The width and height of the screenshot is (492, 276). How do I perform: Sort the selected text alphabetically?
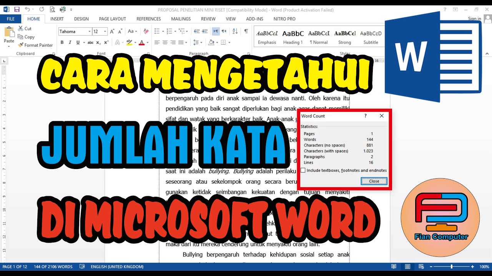click(235, 31)
